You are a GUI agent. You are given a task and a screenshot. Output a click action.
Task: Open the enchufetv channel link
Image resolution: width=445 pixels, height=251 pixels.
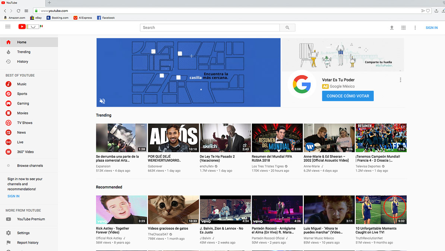tap(206, 166)
